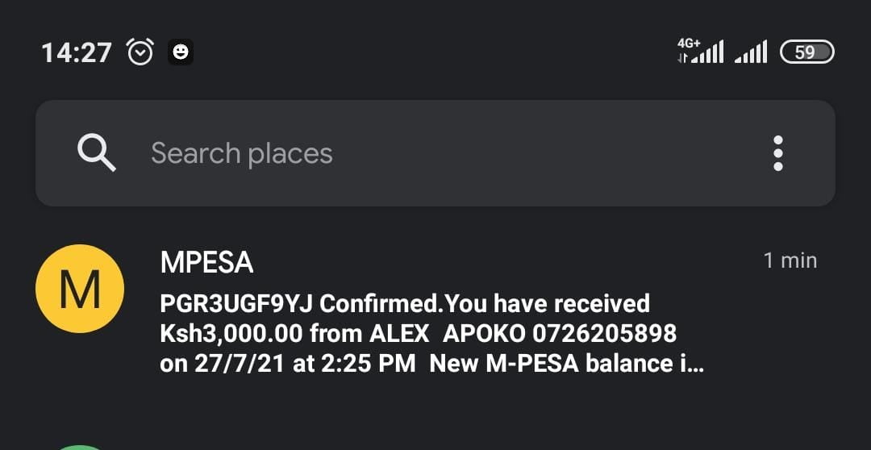The width and height of the screenshot is (871, 450).
Task: Open the MPESA conversation by sender name
Action: click(207, 261)
